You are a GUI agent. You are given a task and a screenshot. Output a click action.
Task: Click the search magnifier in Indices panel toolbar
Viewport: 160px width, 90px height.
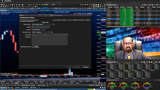(x=148, y=5)
